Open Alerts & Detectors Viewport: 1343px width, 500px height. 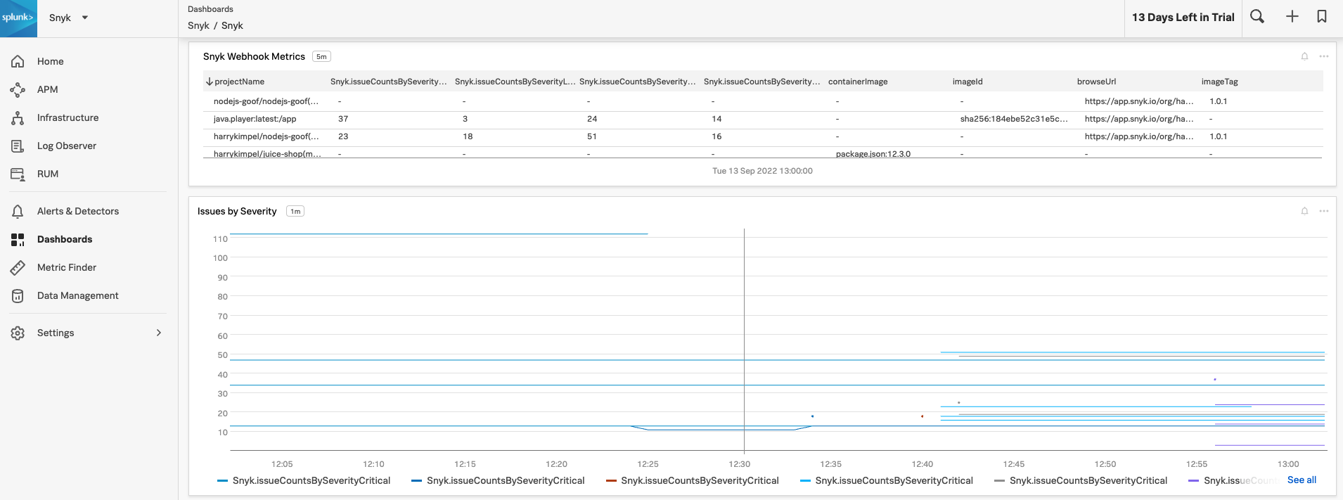pos(78,211)
